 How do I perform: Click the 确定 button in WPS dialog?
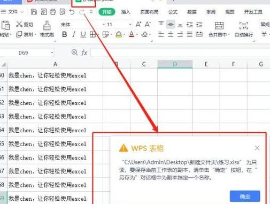pos(245,197)
